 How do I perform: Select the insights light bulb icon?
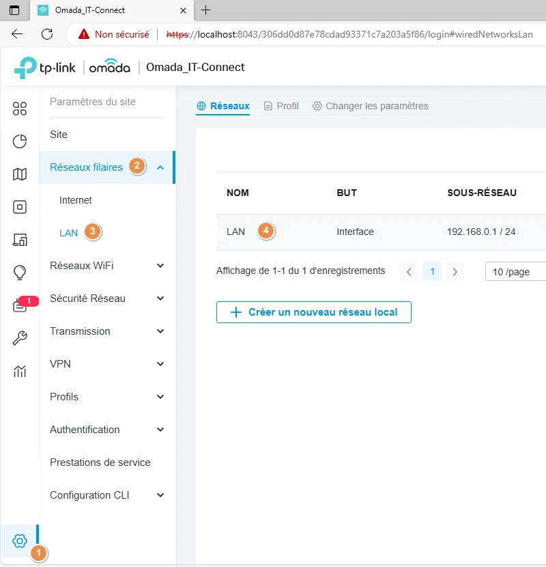[20, 272]
